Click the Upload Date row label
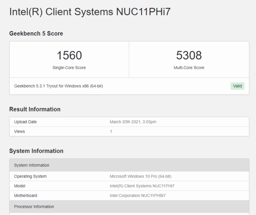Image resolution: width=256 pixels, height=215 pixels. tap(25, 122)
